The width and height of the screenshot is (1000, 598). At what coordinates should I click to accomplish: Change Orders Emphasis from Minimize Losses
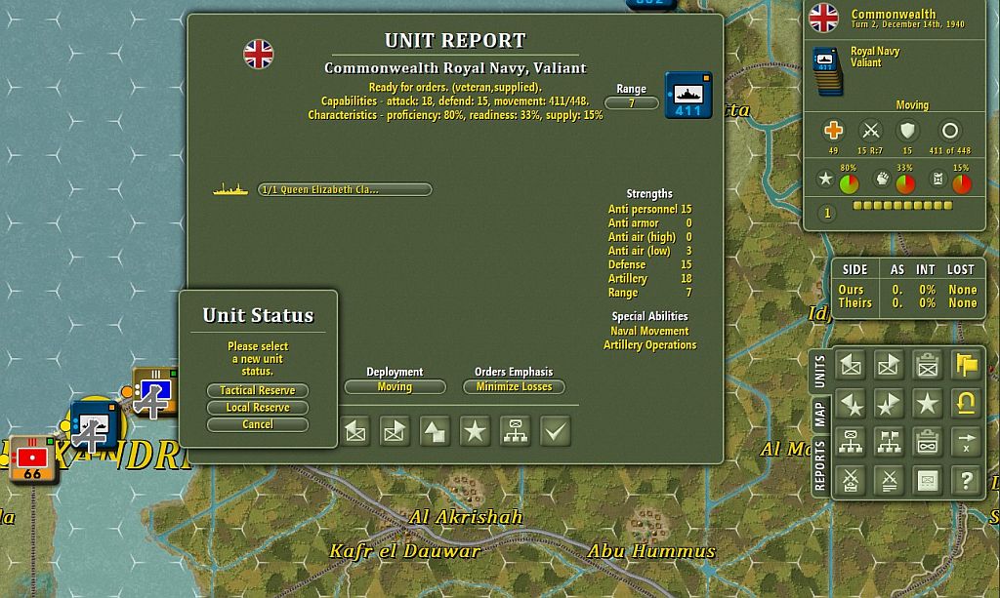pyautogui.click(x=513, y=386)
